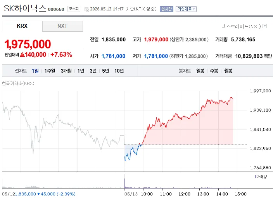Click the 11:00 time axis marker

tap(166, 194)
